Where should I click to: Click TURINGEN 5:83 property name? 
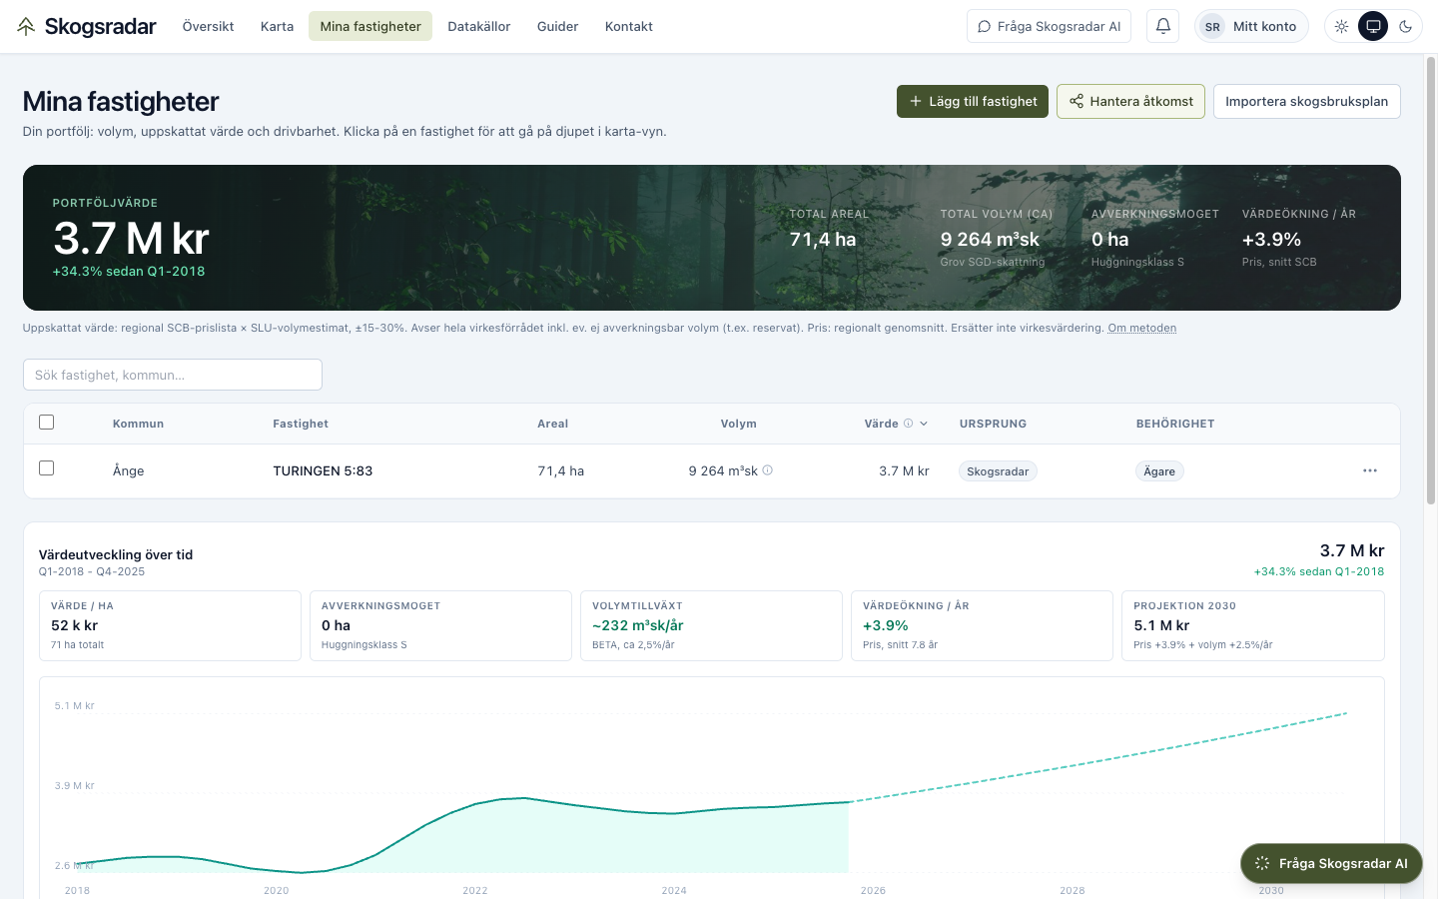pos(323,470)
